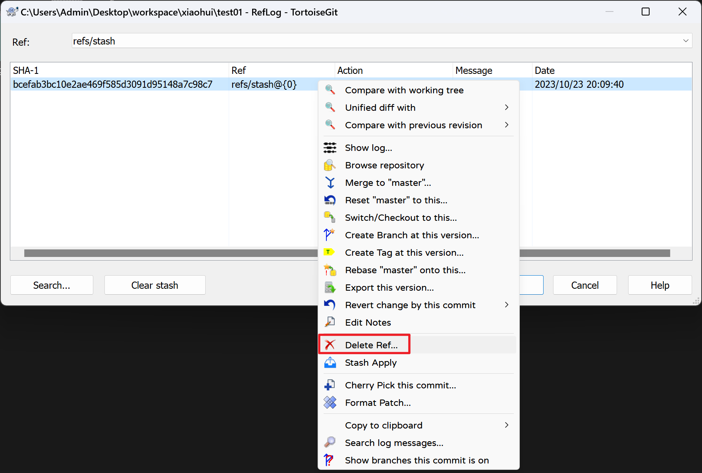The height and width of the screenshot is (473, 702).
Task: Choose Search log messages...
Action: [419, 443]
